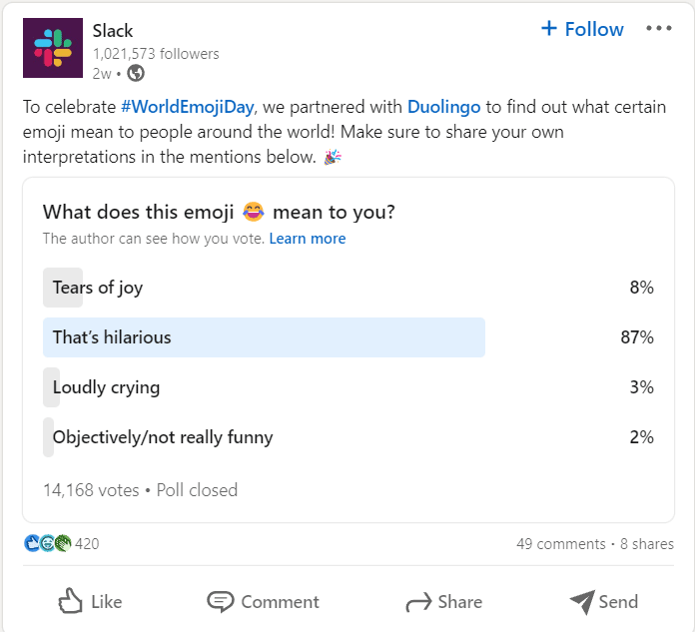Open the Duolingo mention link
The image size is (695, 632).
click(443, 107)
